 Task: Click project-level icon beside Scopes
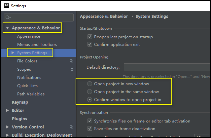(71, 69)
